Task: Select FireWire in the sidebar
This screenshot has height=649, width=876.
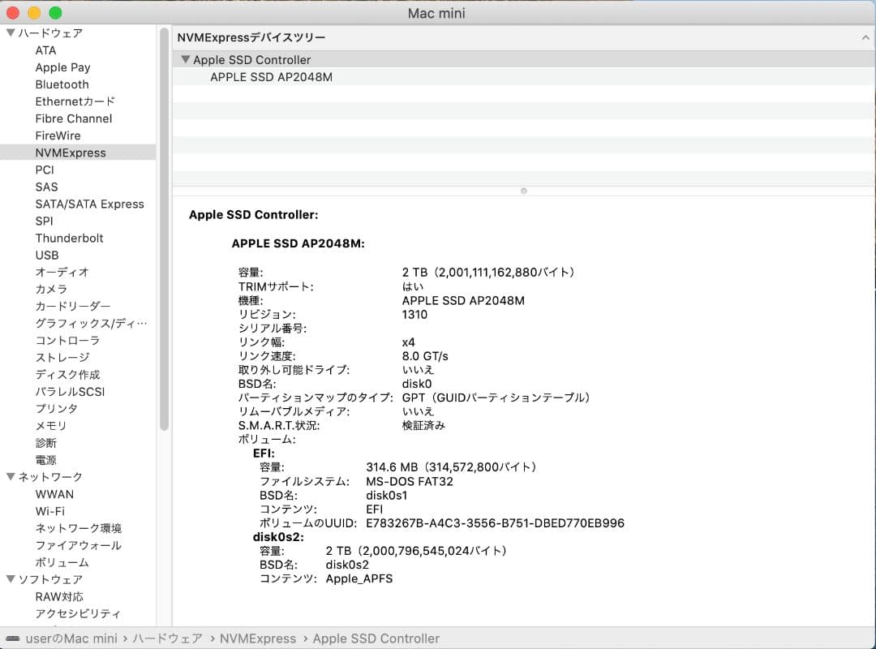Action: [x=58, y=135]
